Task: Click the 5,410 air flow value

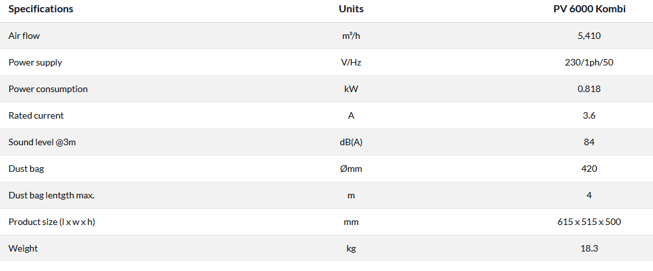Action: [589, 36]
